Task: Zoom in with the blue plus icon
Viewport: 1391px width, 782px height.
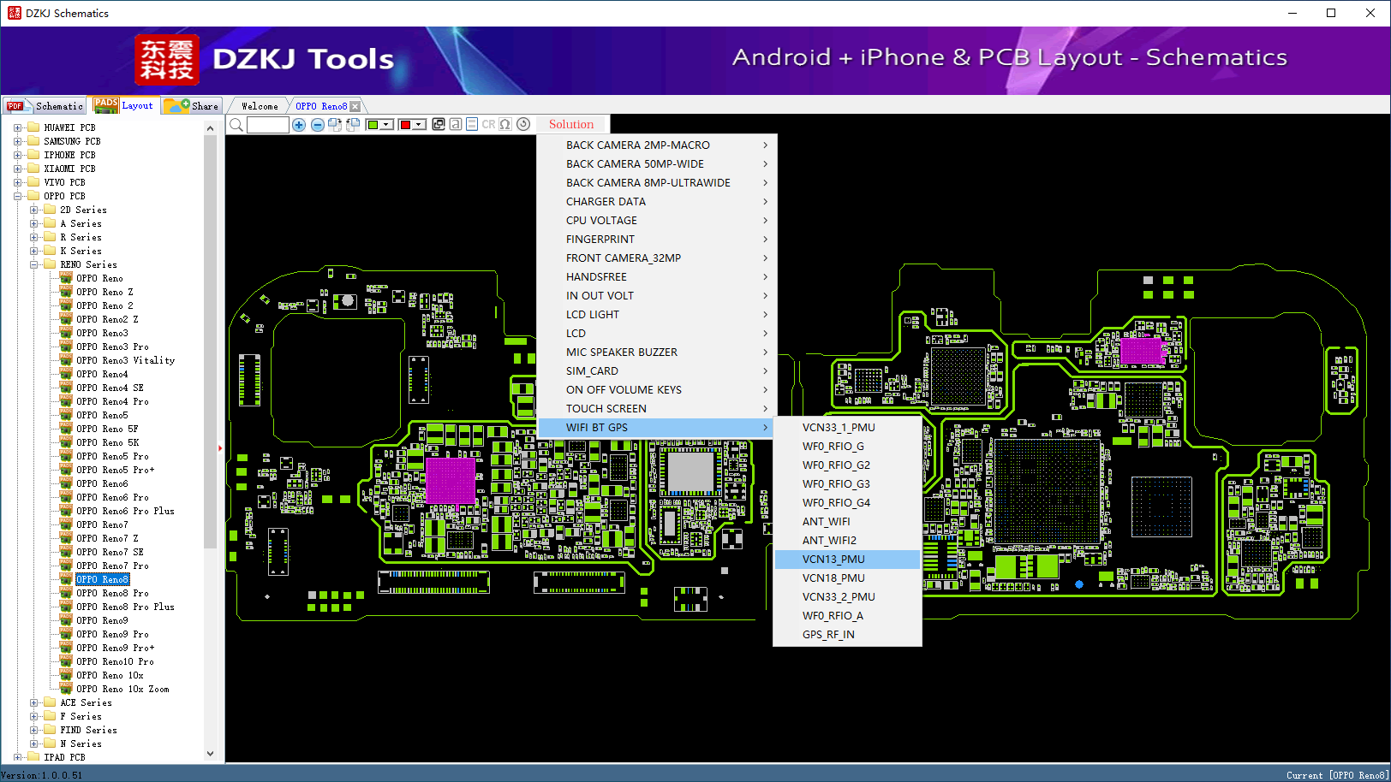Action: point(299,125)
